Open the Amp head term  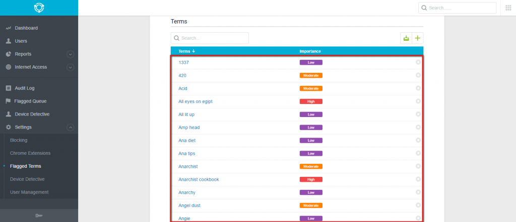[189, 127]
